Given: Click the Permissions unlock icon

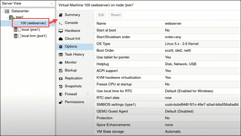Looking at the screenshot, I should coord(61,102).
